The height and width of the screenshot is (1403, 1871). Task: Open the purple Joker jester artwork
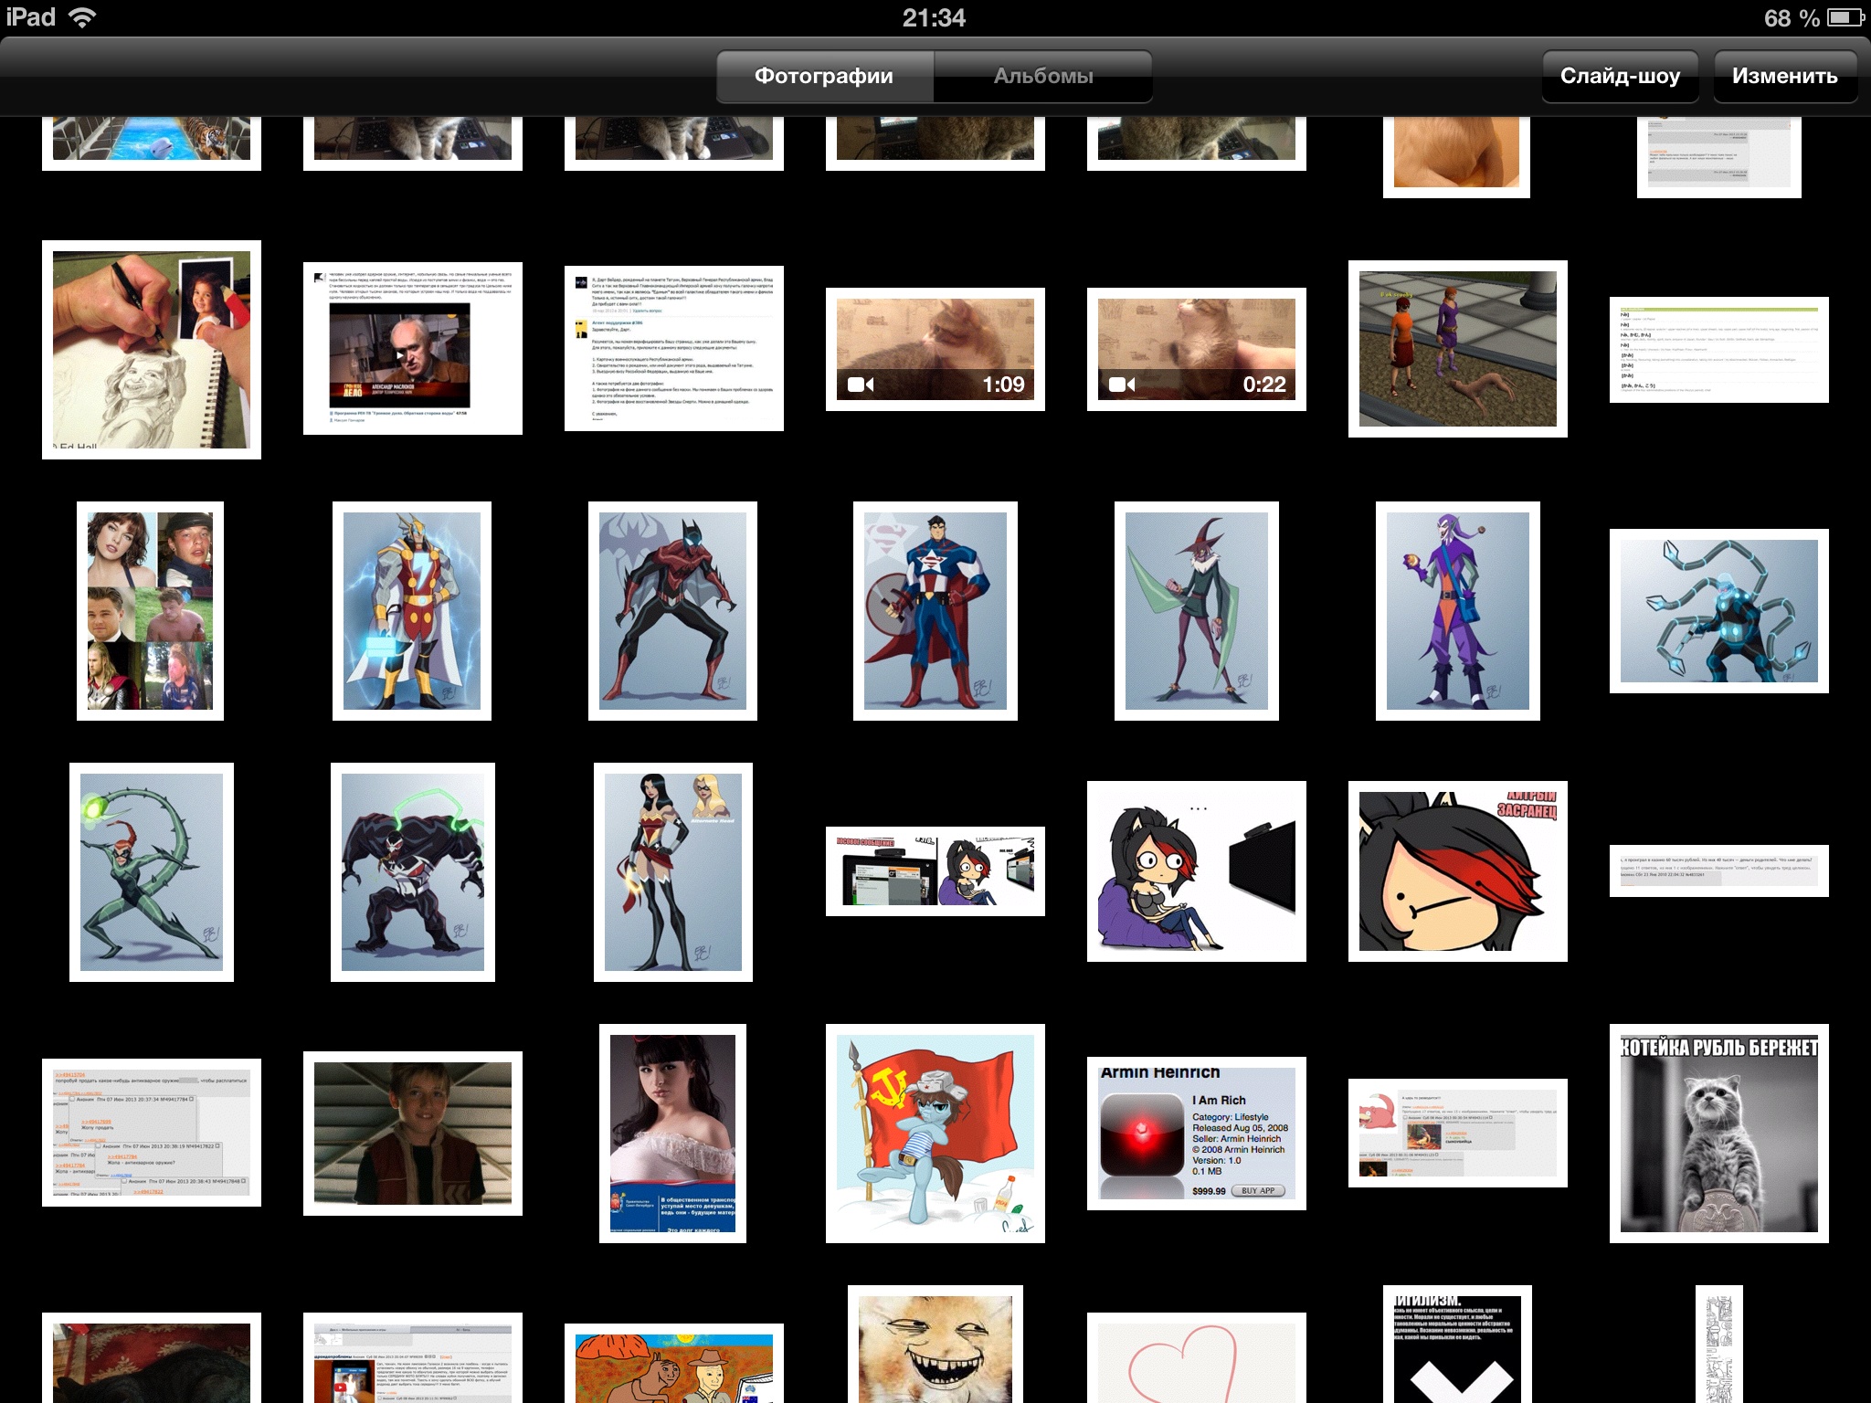1458,610
